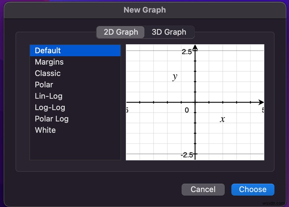Switch to the 3D Graph tab

(x=169, y=32)
